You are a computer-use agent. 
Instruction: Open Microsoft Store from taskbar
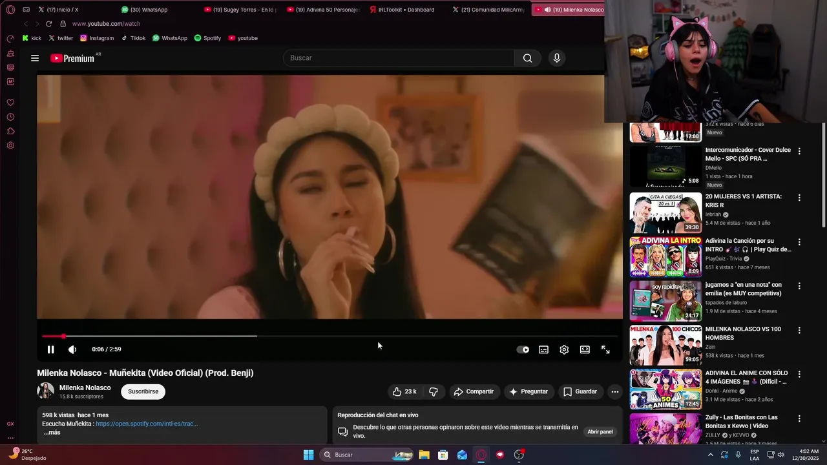(x=443, y=455)
